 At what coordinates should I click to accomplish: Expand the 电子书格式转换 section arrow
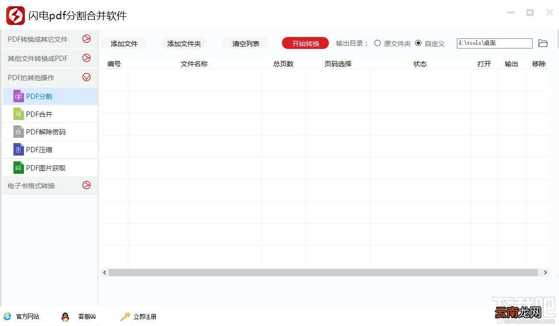(x=87, y=185)
